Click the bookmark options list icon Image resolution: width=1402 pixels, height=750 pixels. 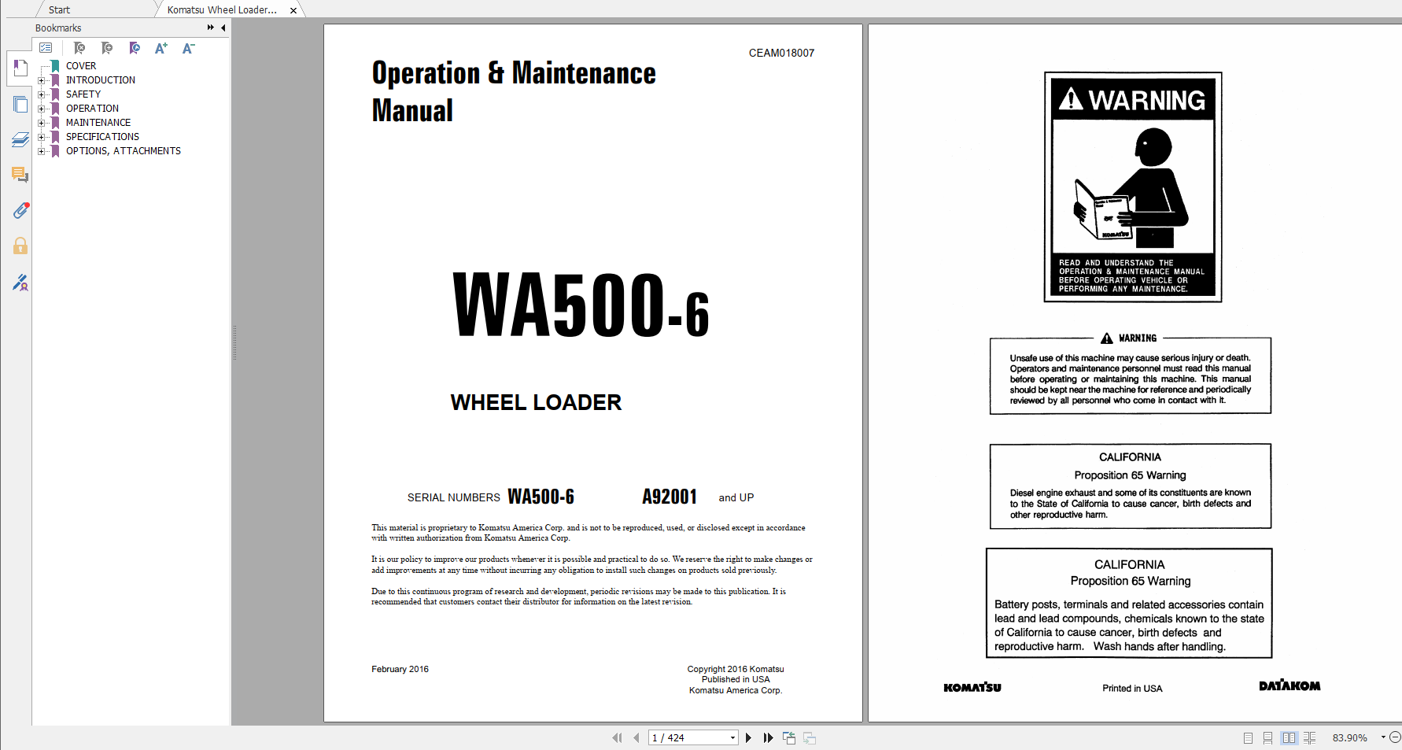point(46,48)
